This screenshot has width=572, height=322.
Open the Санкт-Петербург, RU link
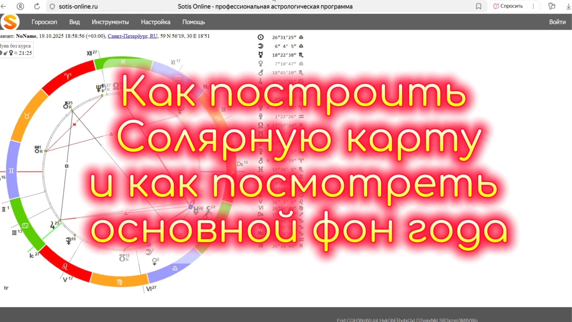point(133,36)
